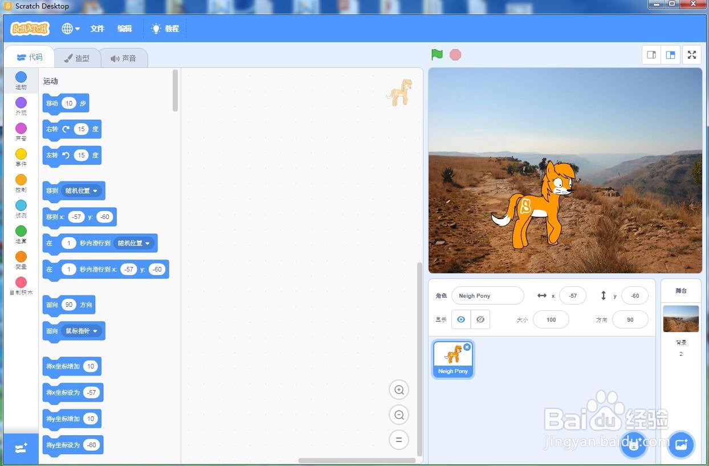
Task: Zoom out the code workspace
Action: pos(399,415)
